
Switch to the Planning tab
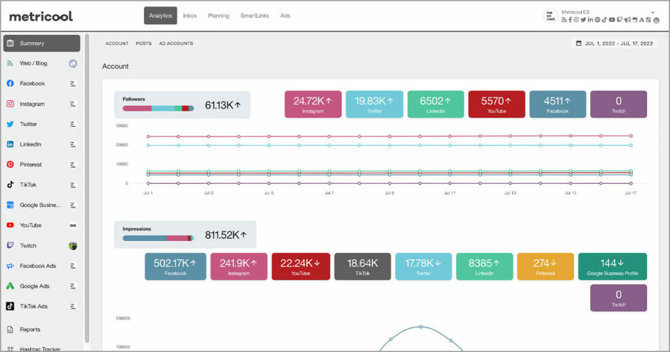(219, 16)
